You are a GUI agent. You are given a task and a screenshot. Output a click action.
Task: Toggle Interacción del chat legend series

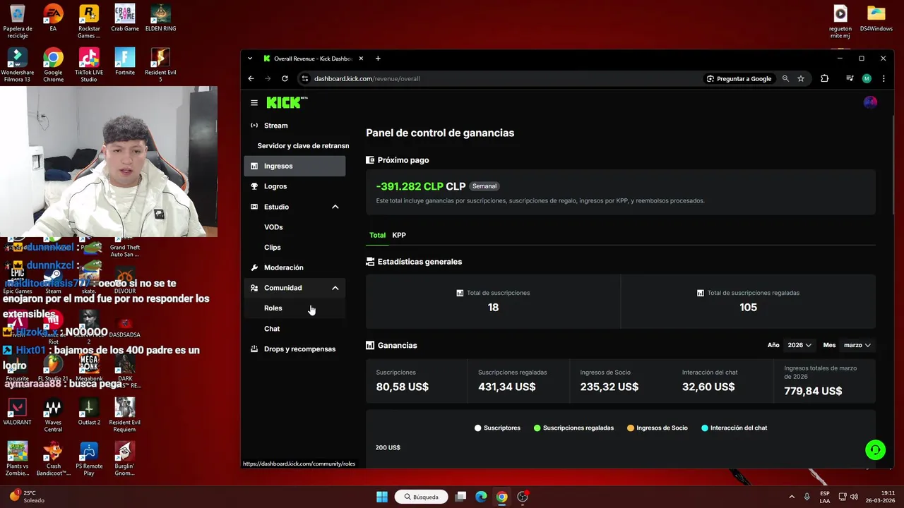[734, 428]
